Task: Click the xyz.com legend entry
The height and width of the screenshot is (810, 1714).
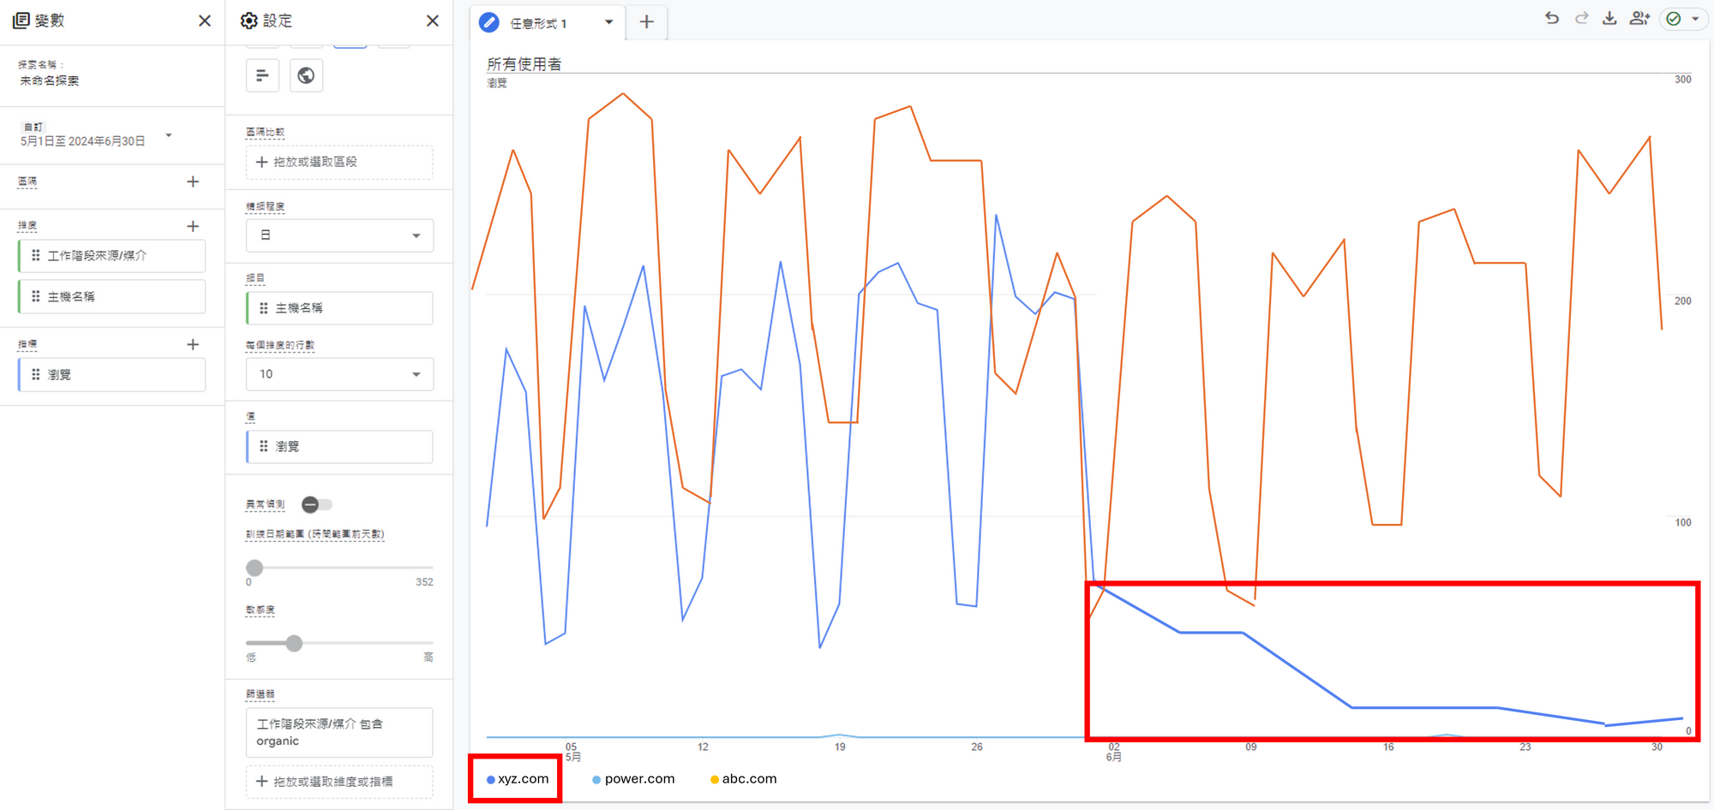Action: pyautogui.click(x=518, y=779)
